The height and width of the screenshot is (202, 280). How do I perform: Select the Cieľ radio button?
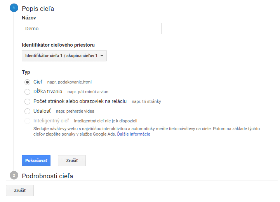pos(27,82)
